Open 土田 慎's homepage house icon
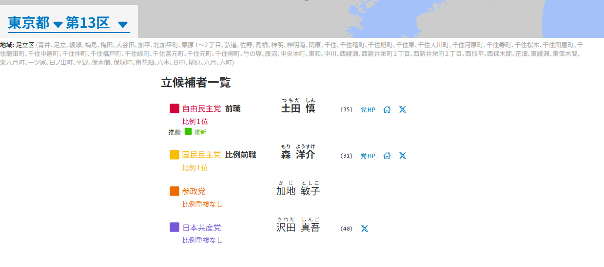This screenshot has height=267, width=604. (x=387, y=109)
